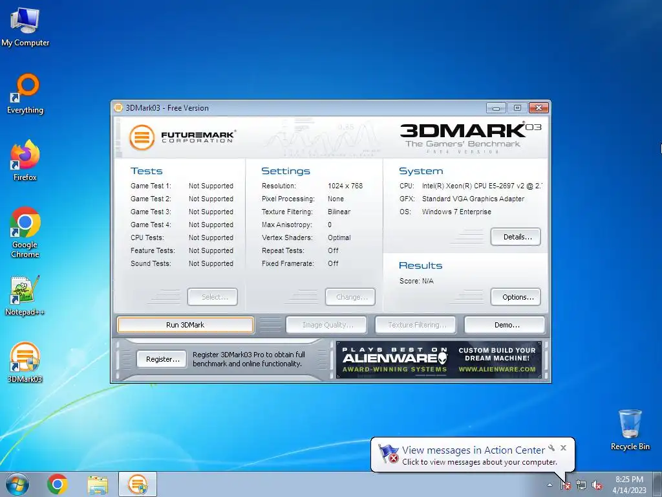
Task: Click the '1024 x 768' resolution value
Action: [x=345, y=186]
